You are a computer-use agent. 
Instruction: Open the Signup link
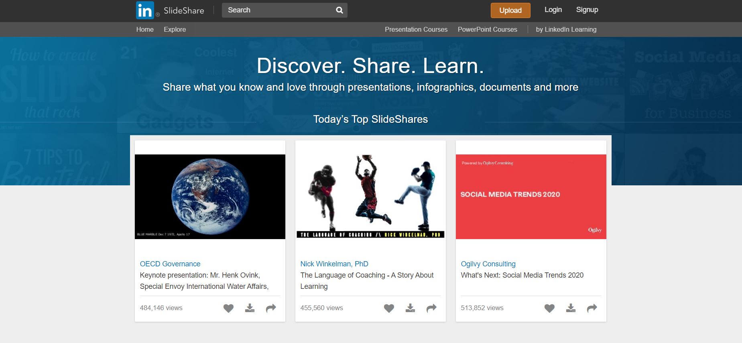587,10
